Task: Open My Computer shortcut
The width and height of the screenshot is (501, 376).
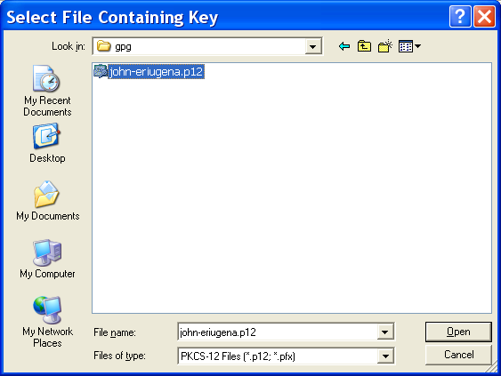Action: (47, 260)
